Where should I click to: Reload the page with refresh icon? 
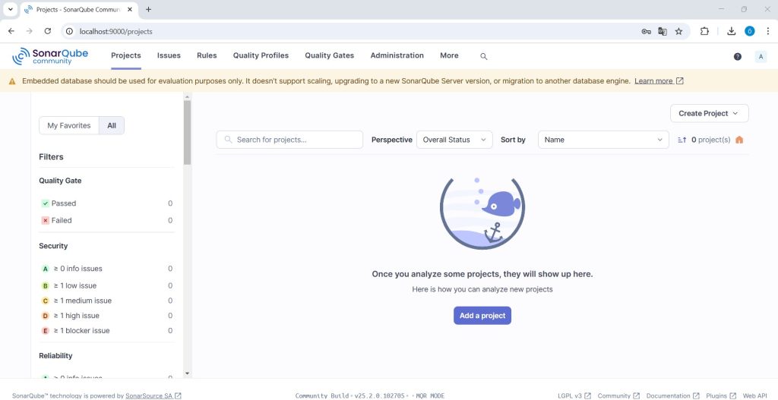coord(48,31)
